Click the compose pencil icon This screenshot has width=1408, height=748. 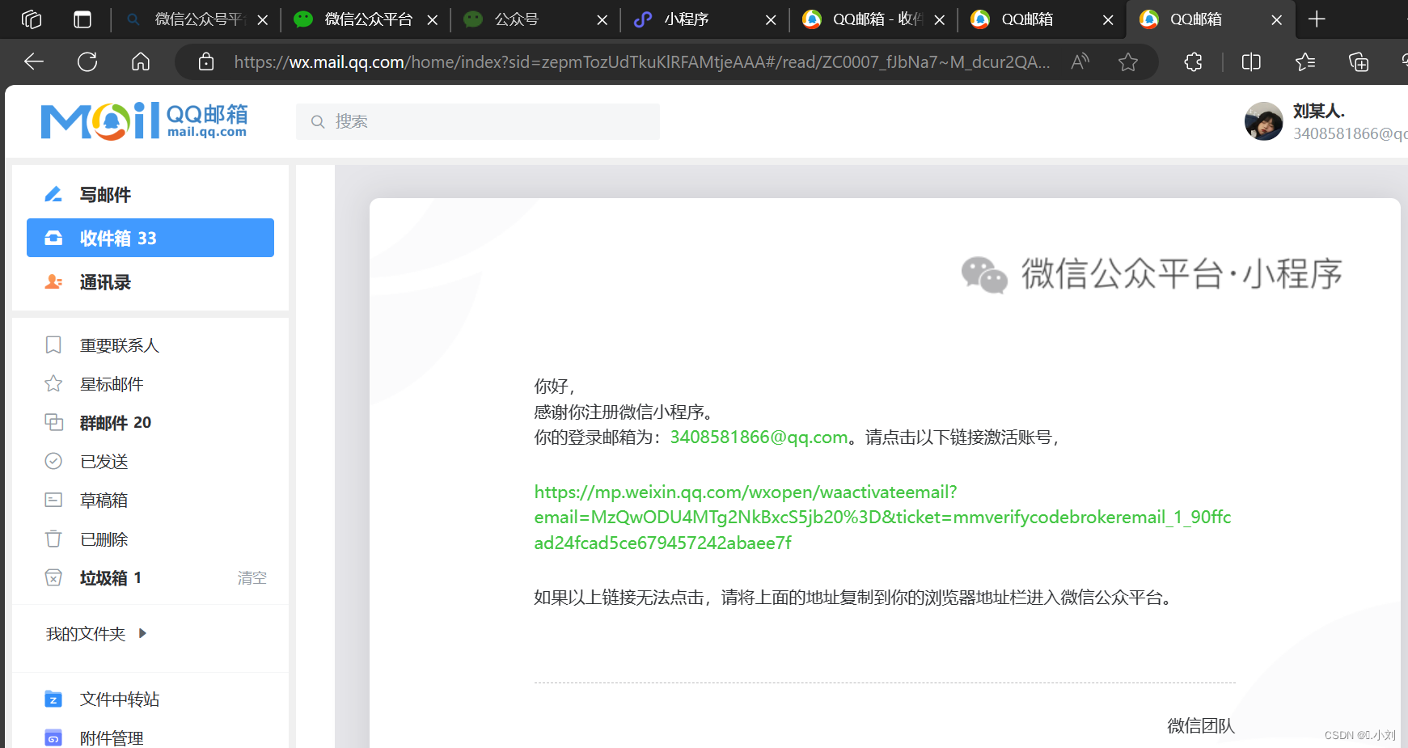pos(53,194)
